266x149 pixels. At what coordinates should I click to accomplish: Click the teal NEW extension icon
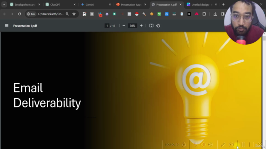click(174, 14)
